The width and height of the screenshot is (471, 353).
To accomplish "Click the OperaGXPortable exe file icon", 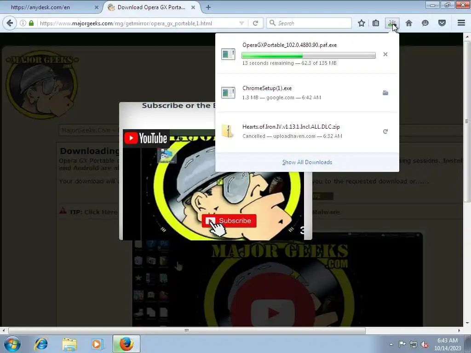I will 228,54.
